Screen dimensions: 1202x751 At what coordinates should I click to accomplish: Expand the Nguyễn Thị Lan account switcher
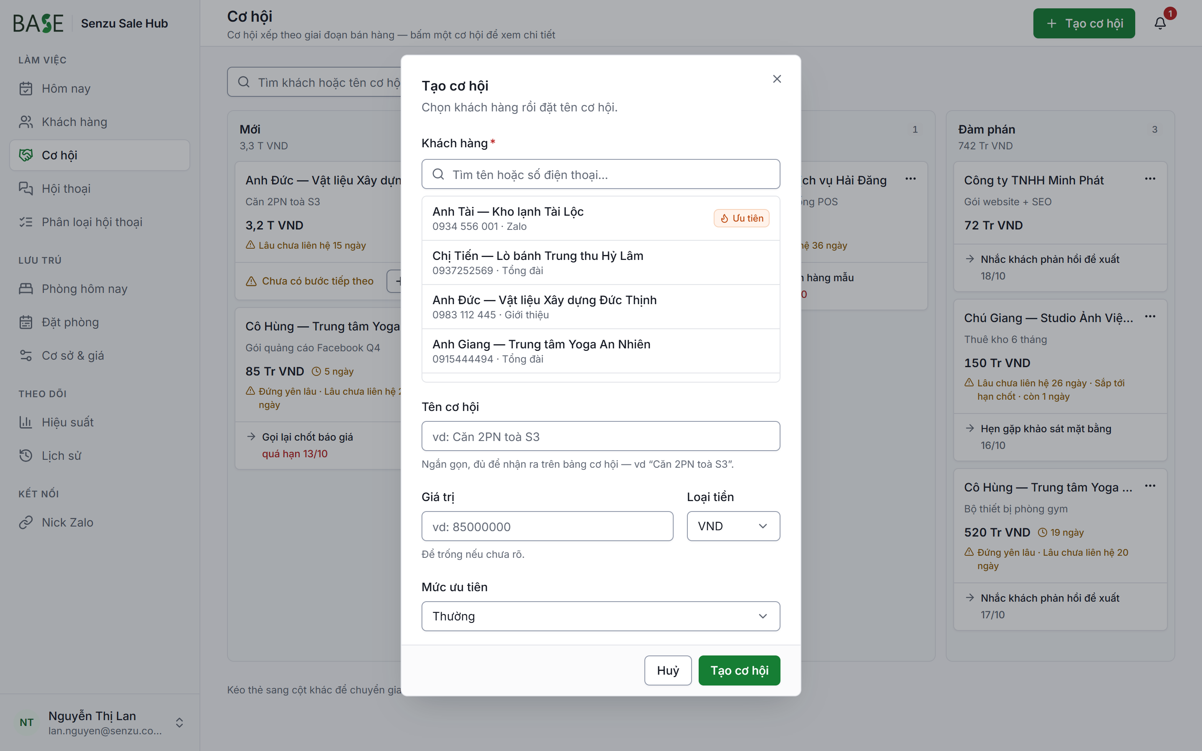pyautogui.click(x=179, y=722)
